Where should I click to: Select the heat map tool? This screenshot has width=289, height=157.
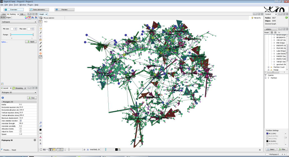click(41, 53)
